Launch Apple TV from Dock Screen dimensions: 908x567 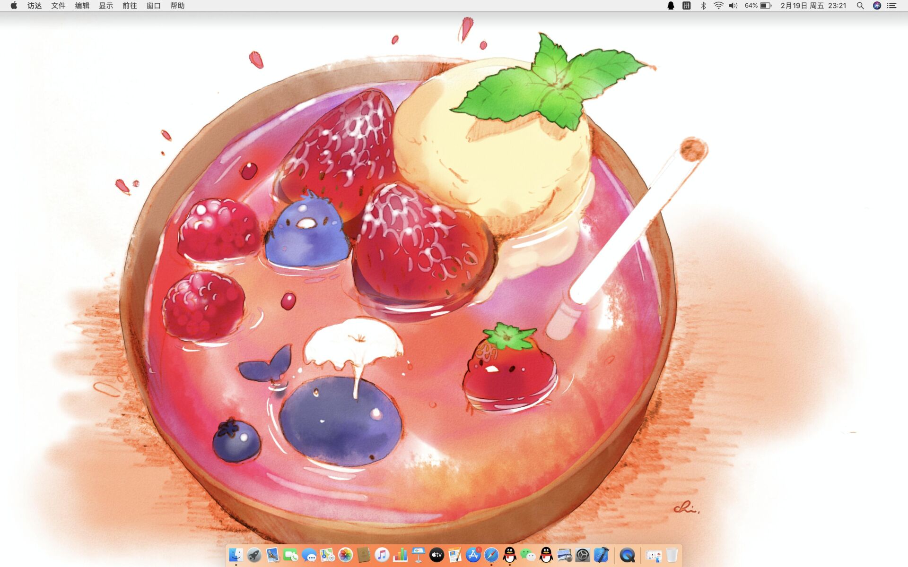(437, 555)
